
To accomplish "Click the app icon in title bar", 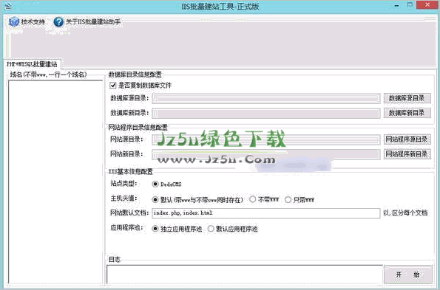I will [x=8, y=6].
